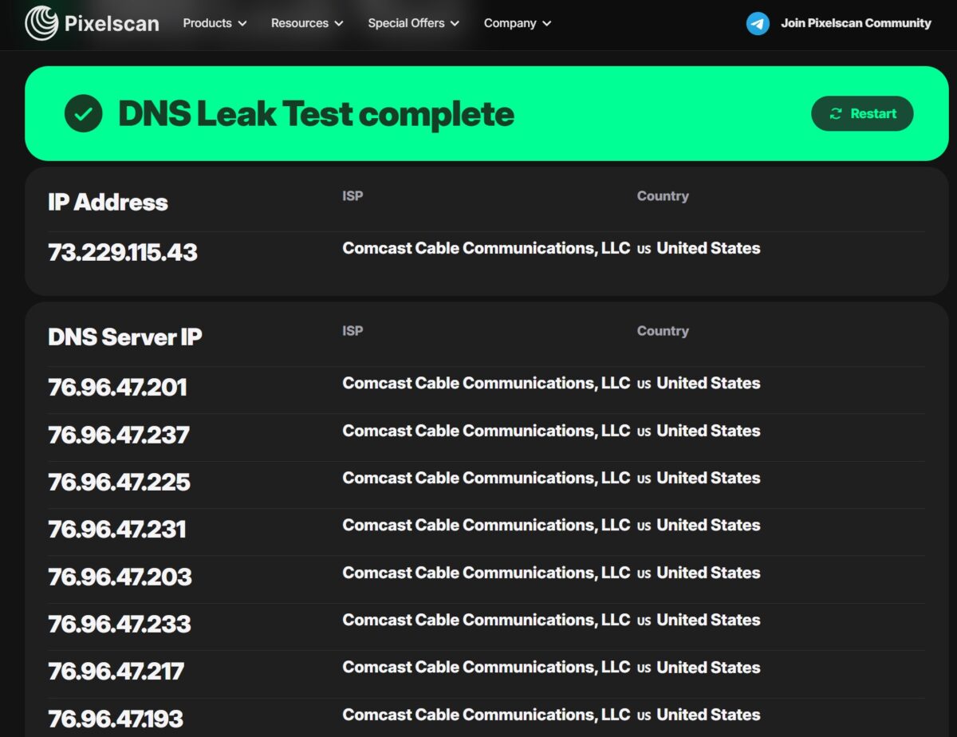Select DNS server 76.96.47.225
The image size is (957, 737).
[119, 482]
